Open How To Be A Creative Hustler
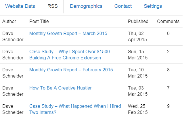This screenshot has width=184, height=115. tap(60, 88)
